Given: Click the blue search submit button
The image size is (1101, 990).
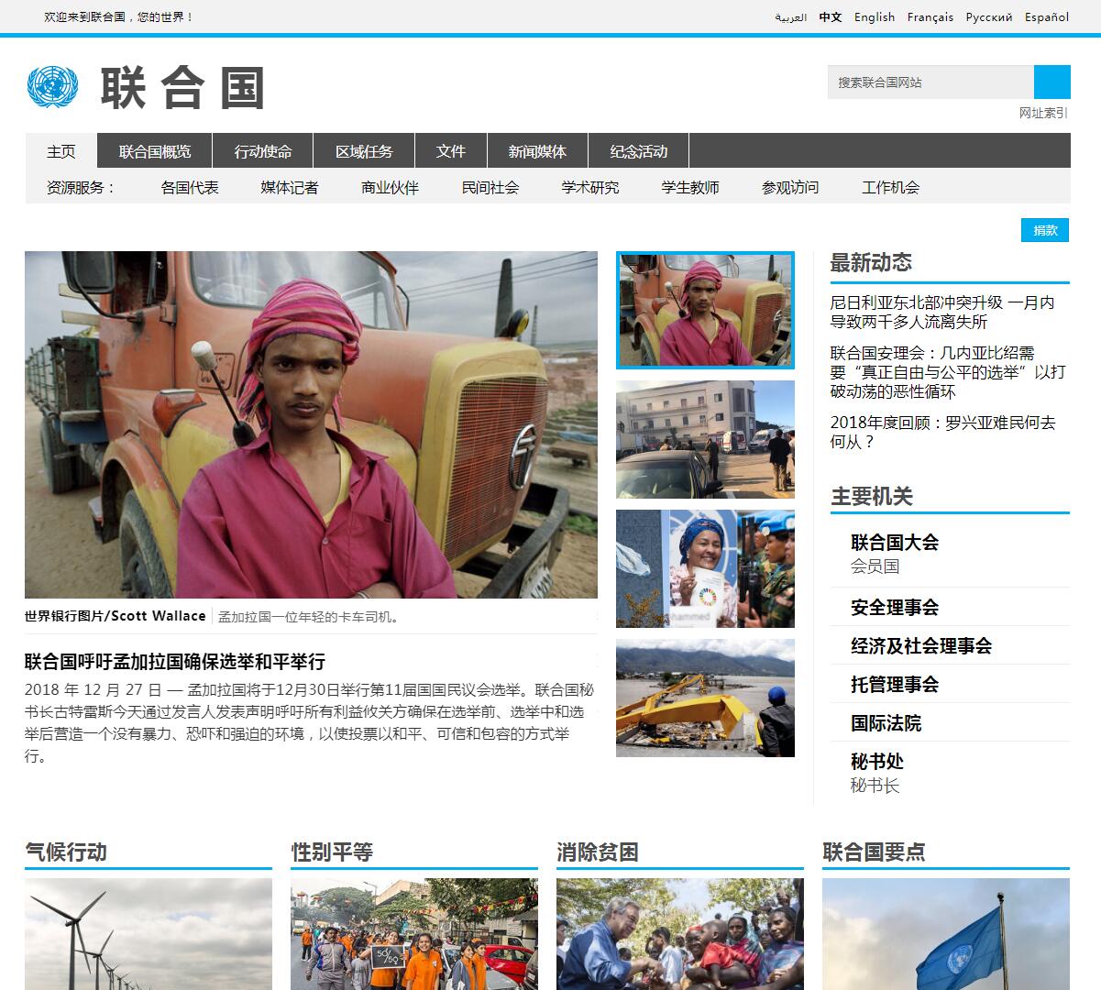Looking at the screenshot, I should click(x=1051, y=82).
